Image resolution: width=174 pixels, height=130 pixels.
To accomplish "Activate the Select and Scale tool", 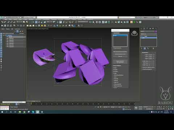I will (x=42, y=22).
